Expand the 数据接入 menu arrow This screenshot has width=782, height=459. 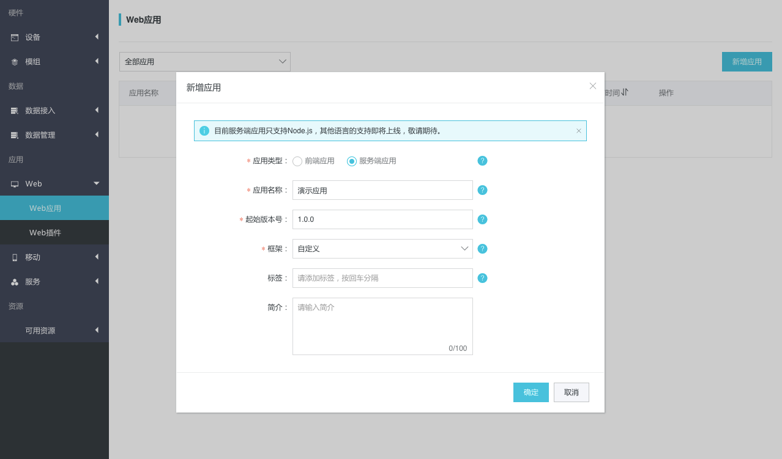pyautogui.click(x=97, y=110)
